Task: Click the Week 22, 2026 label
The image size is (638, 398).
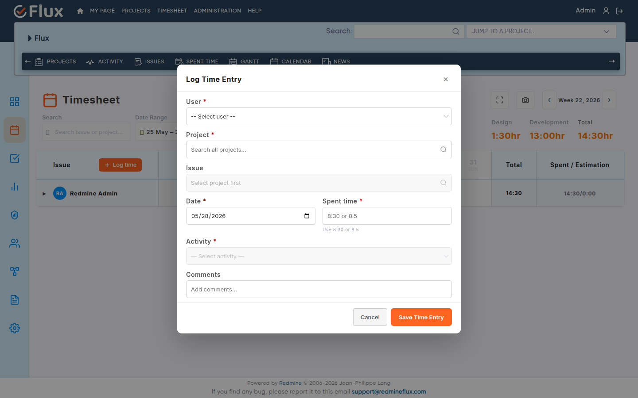Action: point(579,100)
